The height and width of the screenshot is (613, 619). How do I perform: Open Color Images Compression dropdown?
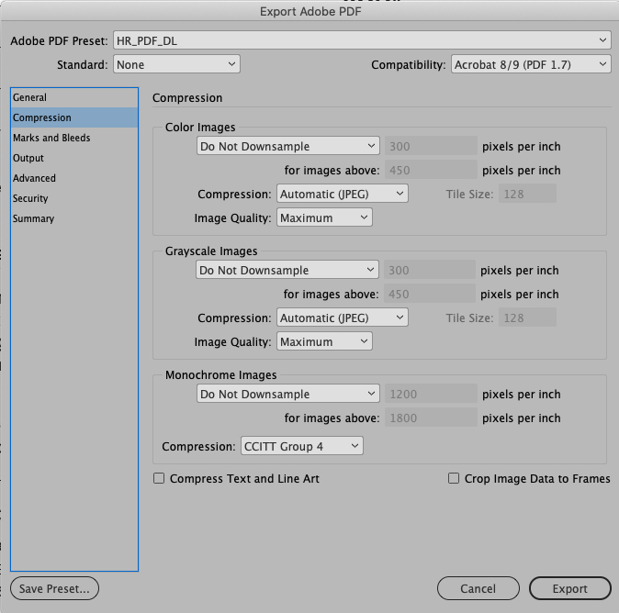tap(343, 194)
